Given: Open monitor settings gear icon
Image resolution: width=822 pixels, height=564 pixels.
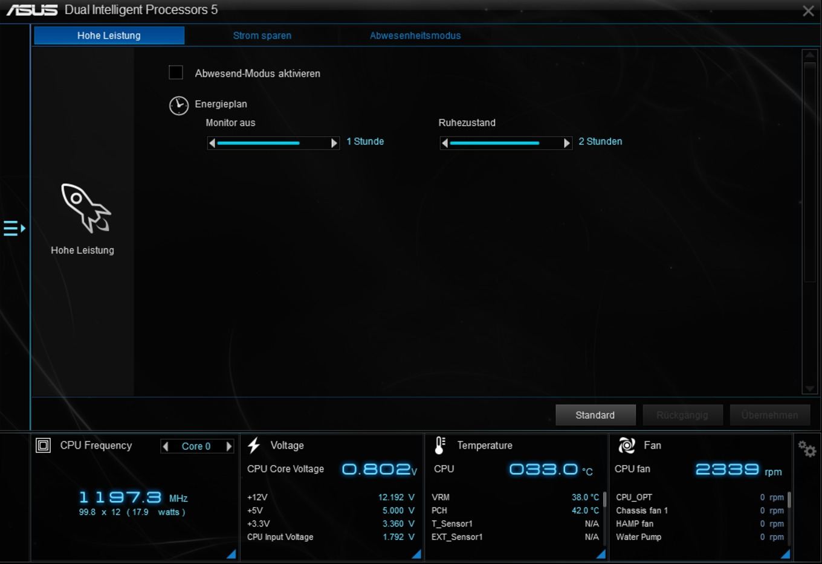Looking at the screenshot, I should (x=807, y=449).
